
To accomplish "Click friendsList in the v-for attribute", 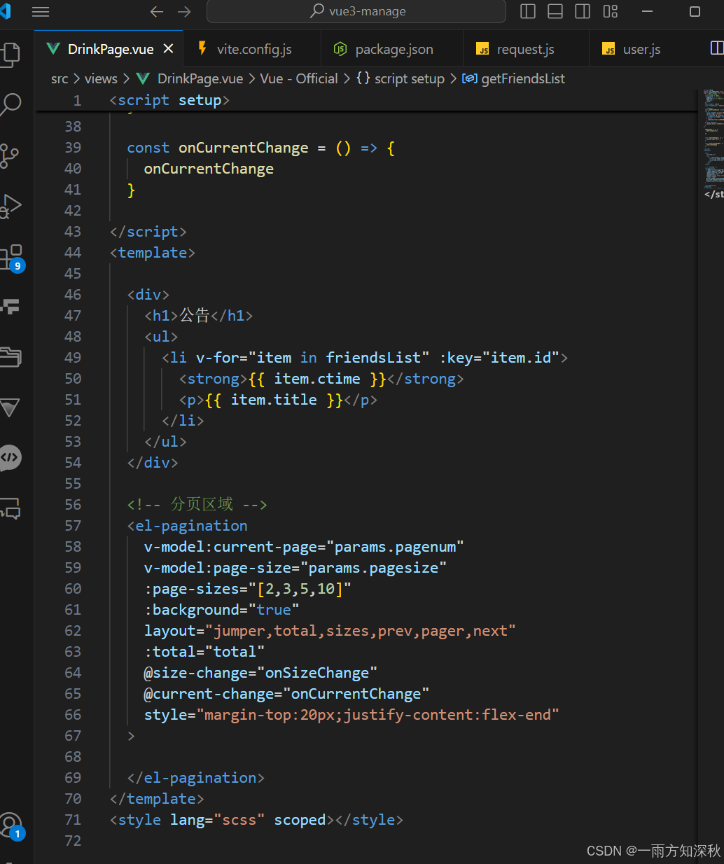I will point(373,358).
